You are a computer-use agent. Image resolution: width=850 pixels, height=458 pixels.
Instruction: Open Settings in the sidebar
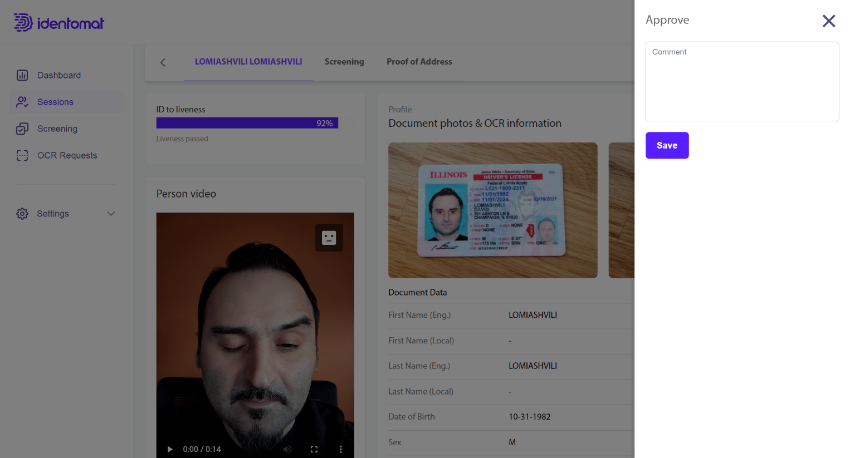53,214
